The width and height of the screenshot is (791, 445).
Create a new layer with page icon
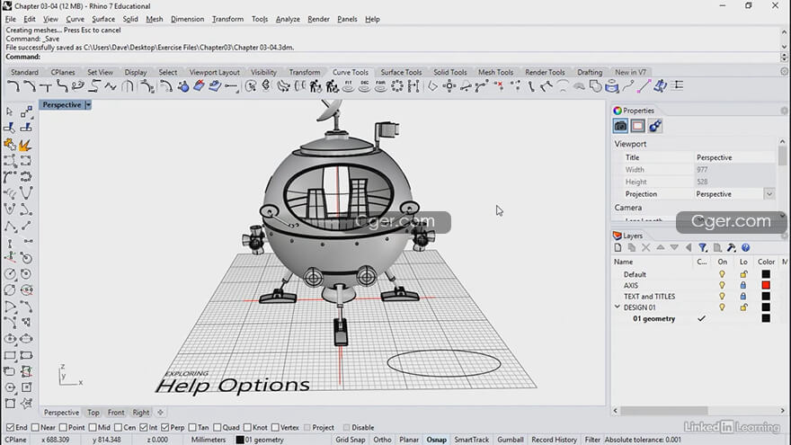tap(618, 248)
